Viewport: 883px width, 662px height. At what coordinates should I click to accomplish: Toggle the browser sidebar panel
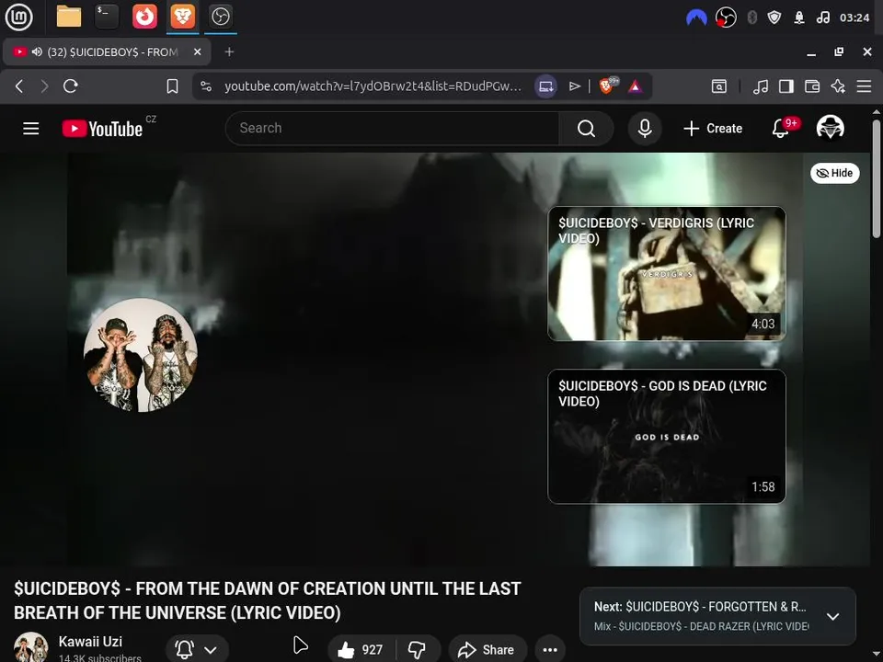click(786, 86)
